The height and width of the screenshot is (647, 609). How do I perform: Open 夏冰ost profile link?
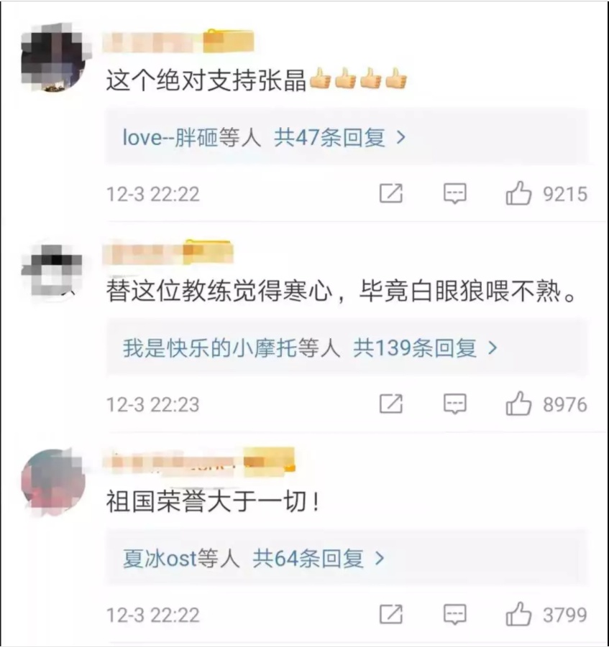(160, 558)
